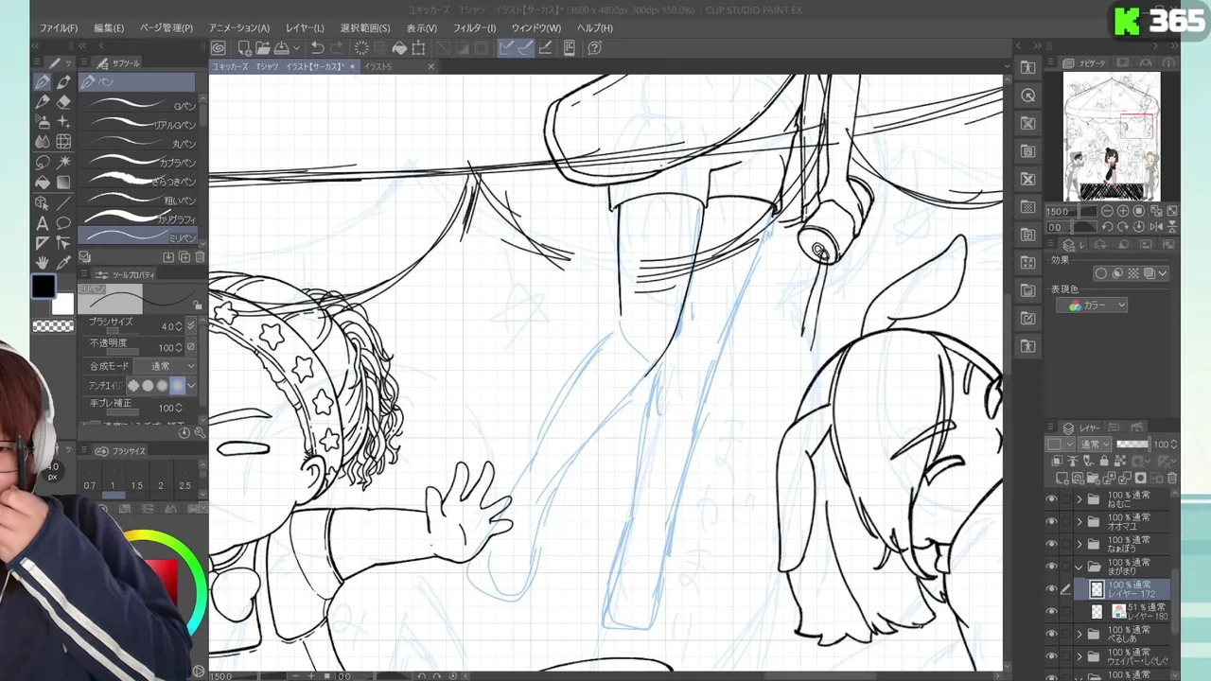The image size is (1211, 681).
Task: Select the リアルGペン sub tool
Action: 138,124
